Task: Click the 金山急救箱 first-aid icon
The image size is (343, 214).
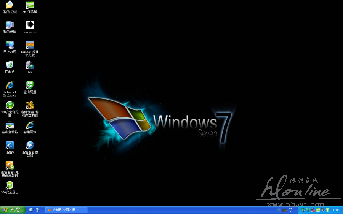Action: pos(10,125)
